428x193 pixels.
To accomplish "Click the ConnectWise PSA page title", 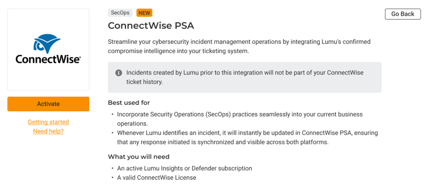I will [x=151, y=26].
